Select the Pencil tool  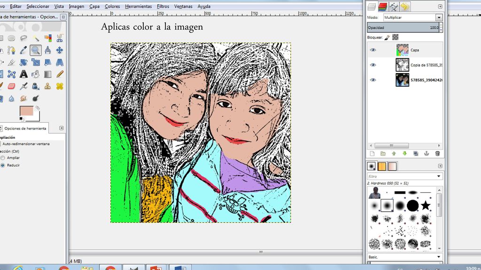pyautogui.click(x=60, y=74)
